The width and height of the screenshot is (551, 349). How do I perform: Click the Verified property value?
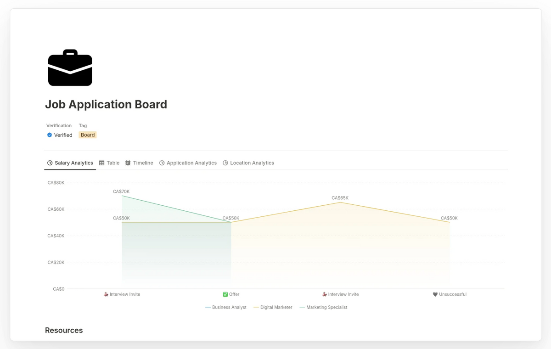[x=60, y=135]
